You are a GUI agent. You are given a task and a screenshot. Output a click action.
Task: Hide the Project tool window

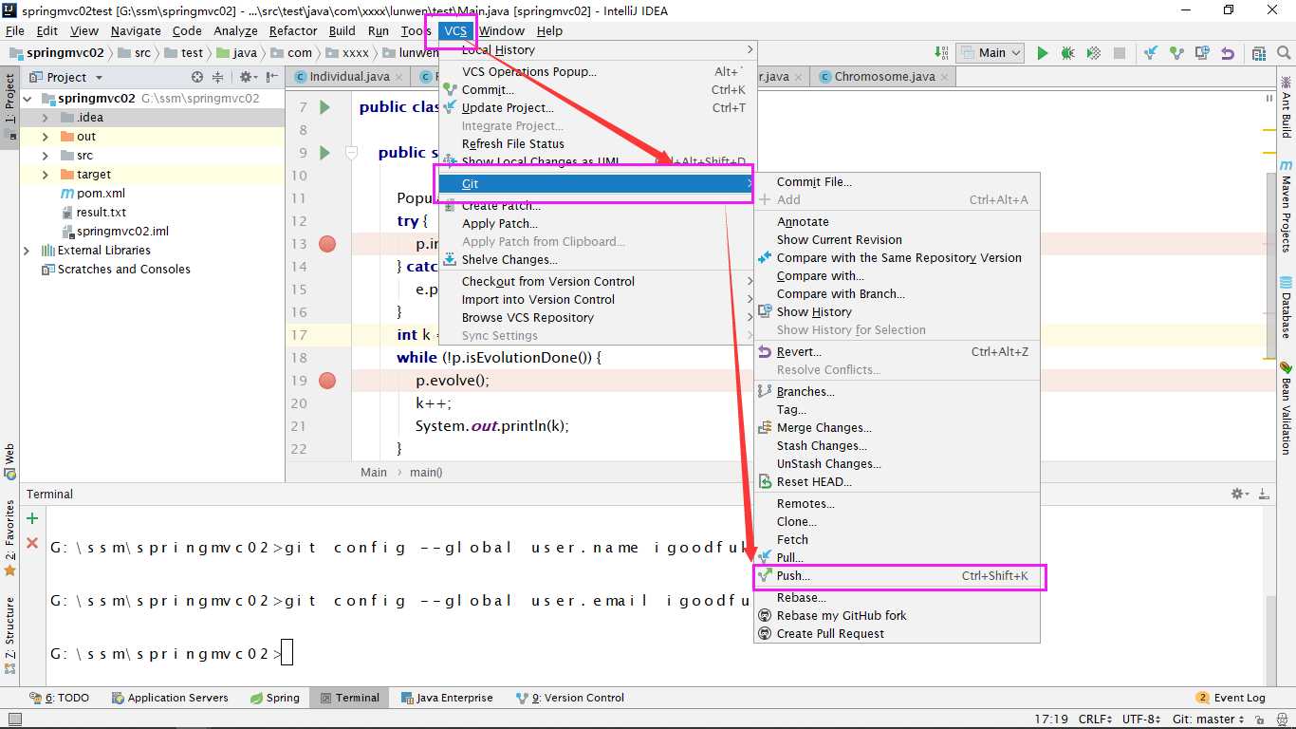point(272,77)
